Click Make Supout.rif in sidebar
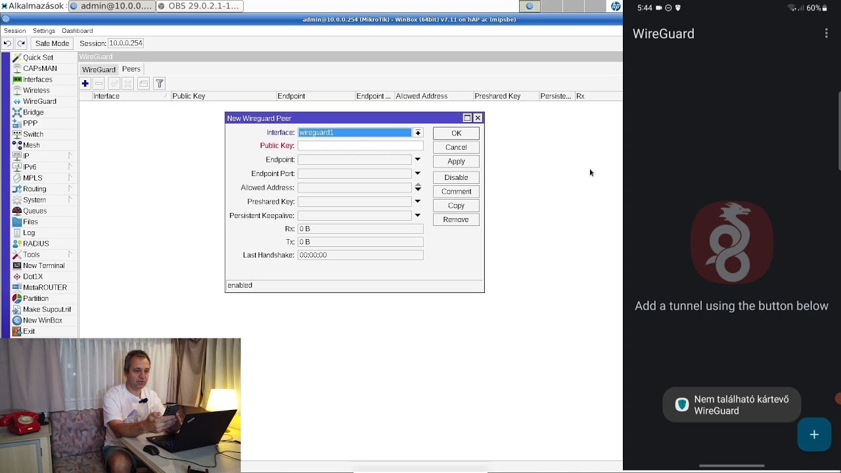 [47, 309]
